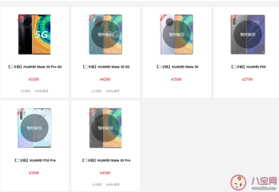This screenshot has height=192, width=279.
Task: Click the 八宝网 baby face logo
Action: click(238, 182)
